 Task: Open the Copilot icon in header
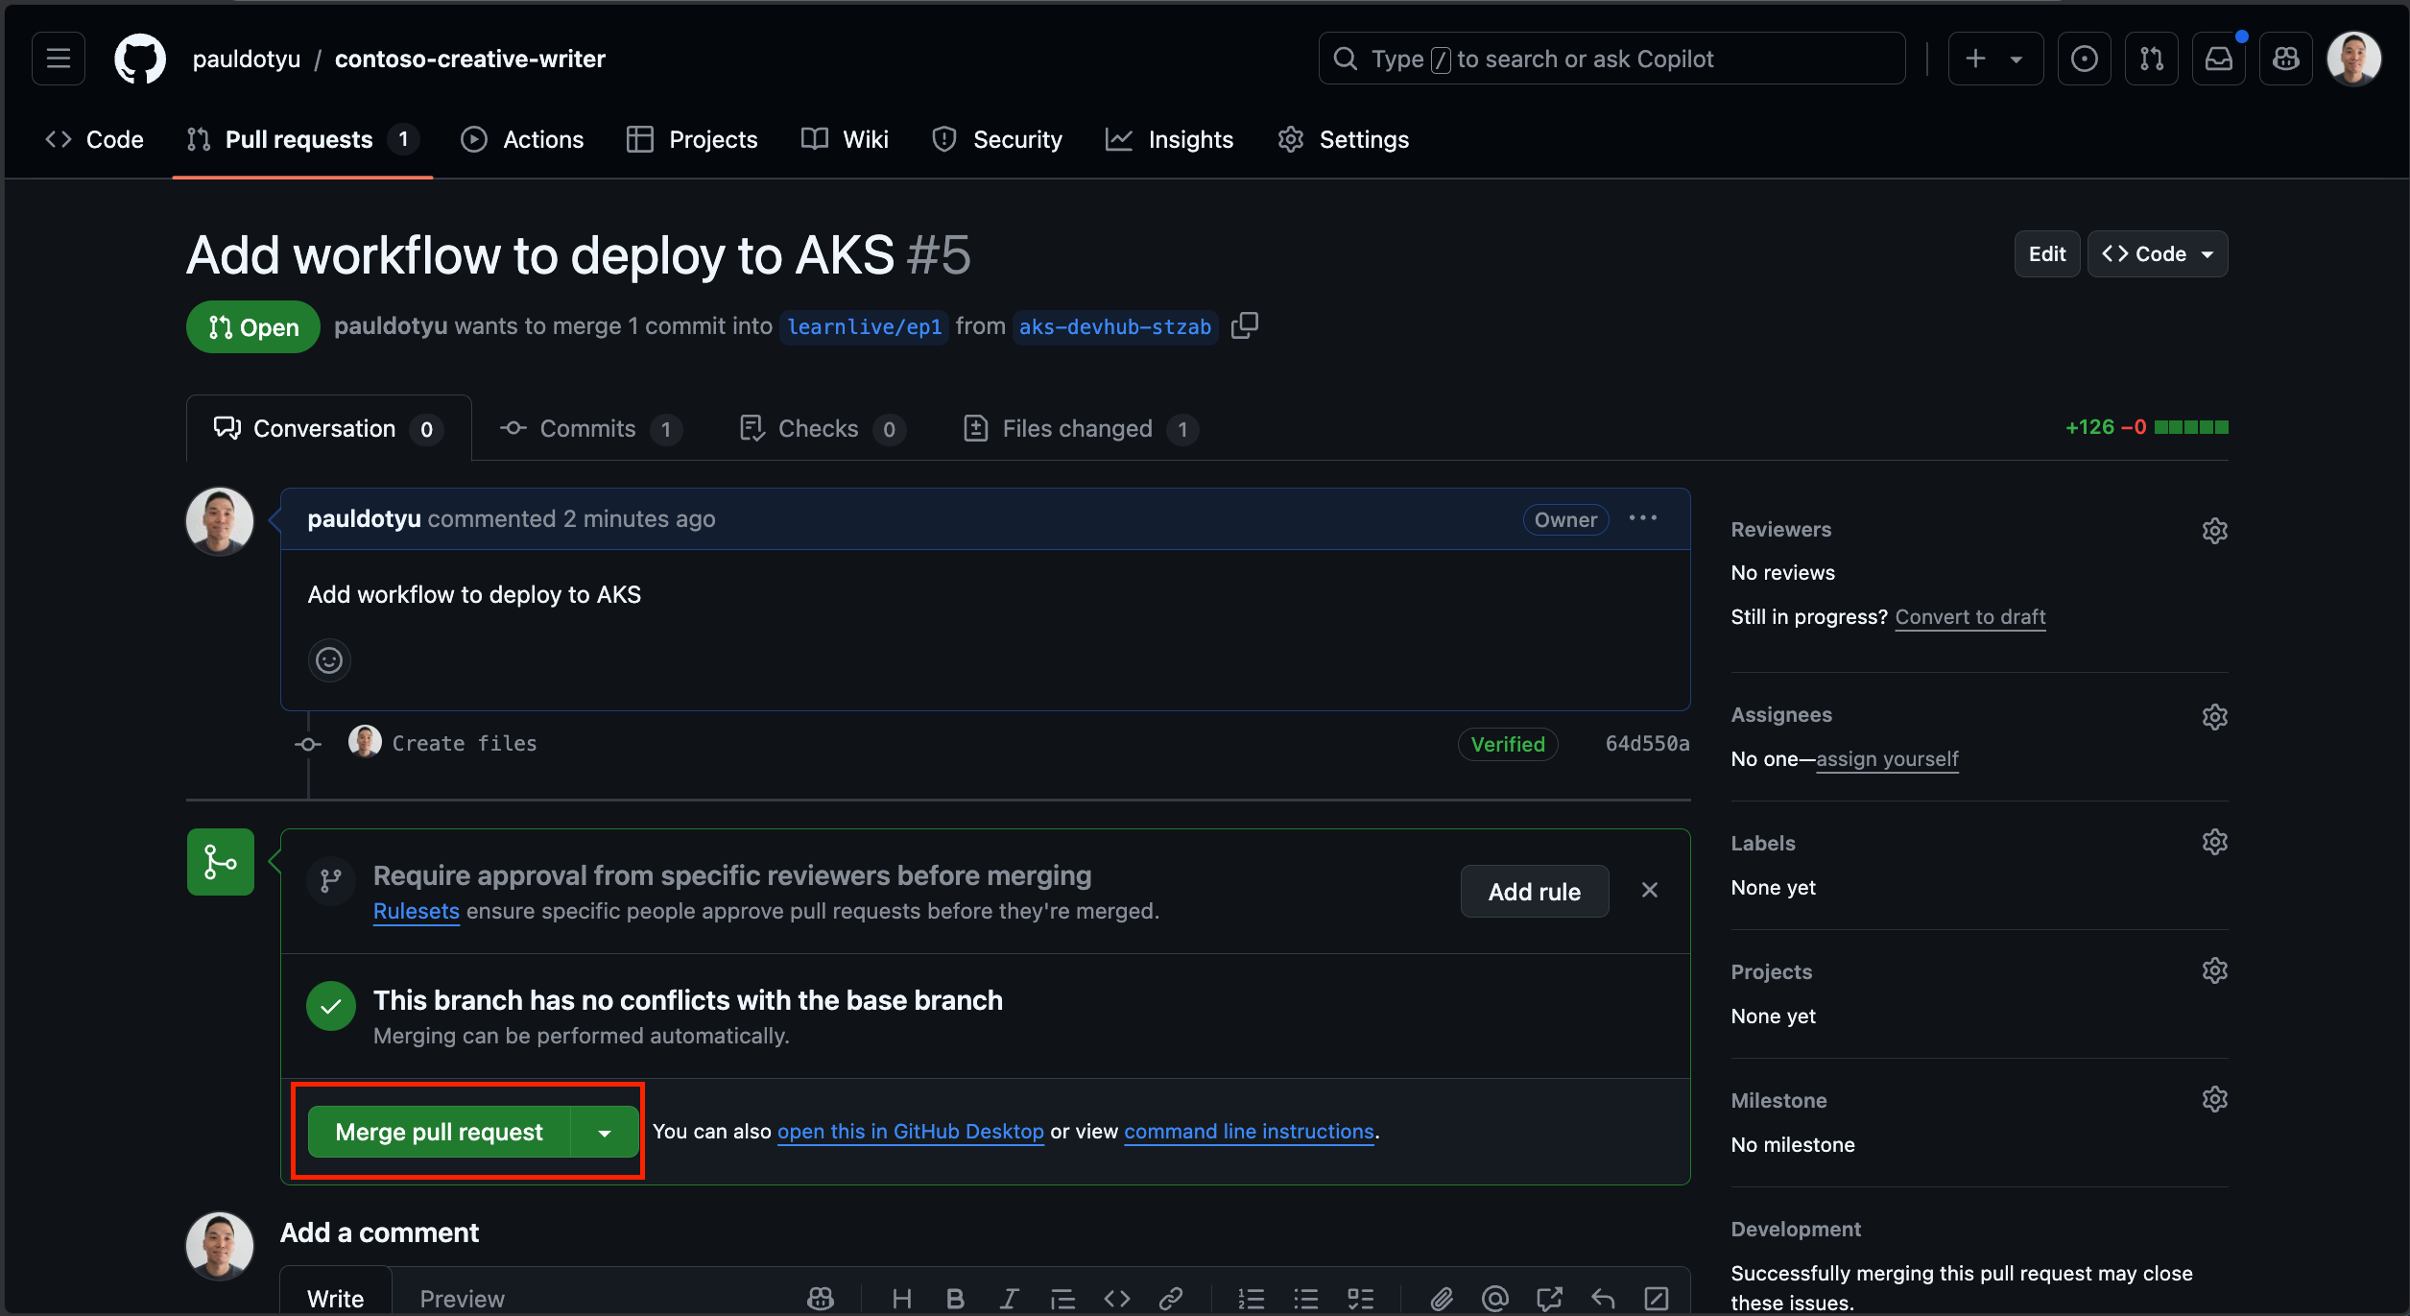[2285, 59]
